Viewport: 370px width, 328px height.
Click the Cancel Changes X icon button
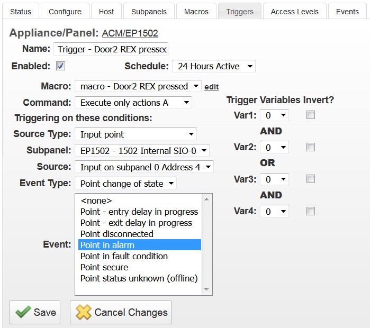point(121,312)
